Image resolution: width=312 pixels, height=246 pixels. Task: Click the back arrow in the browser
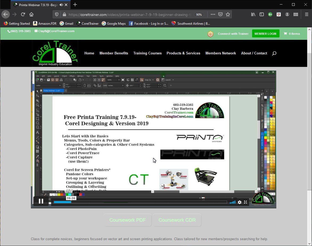6,14
